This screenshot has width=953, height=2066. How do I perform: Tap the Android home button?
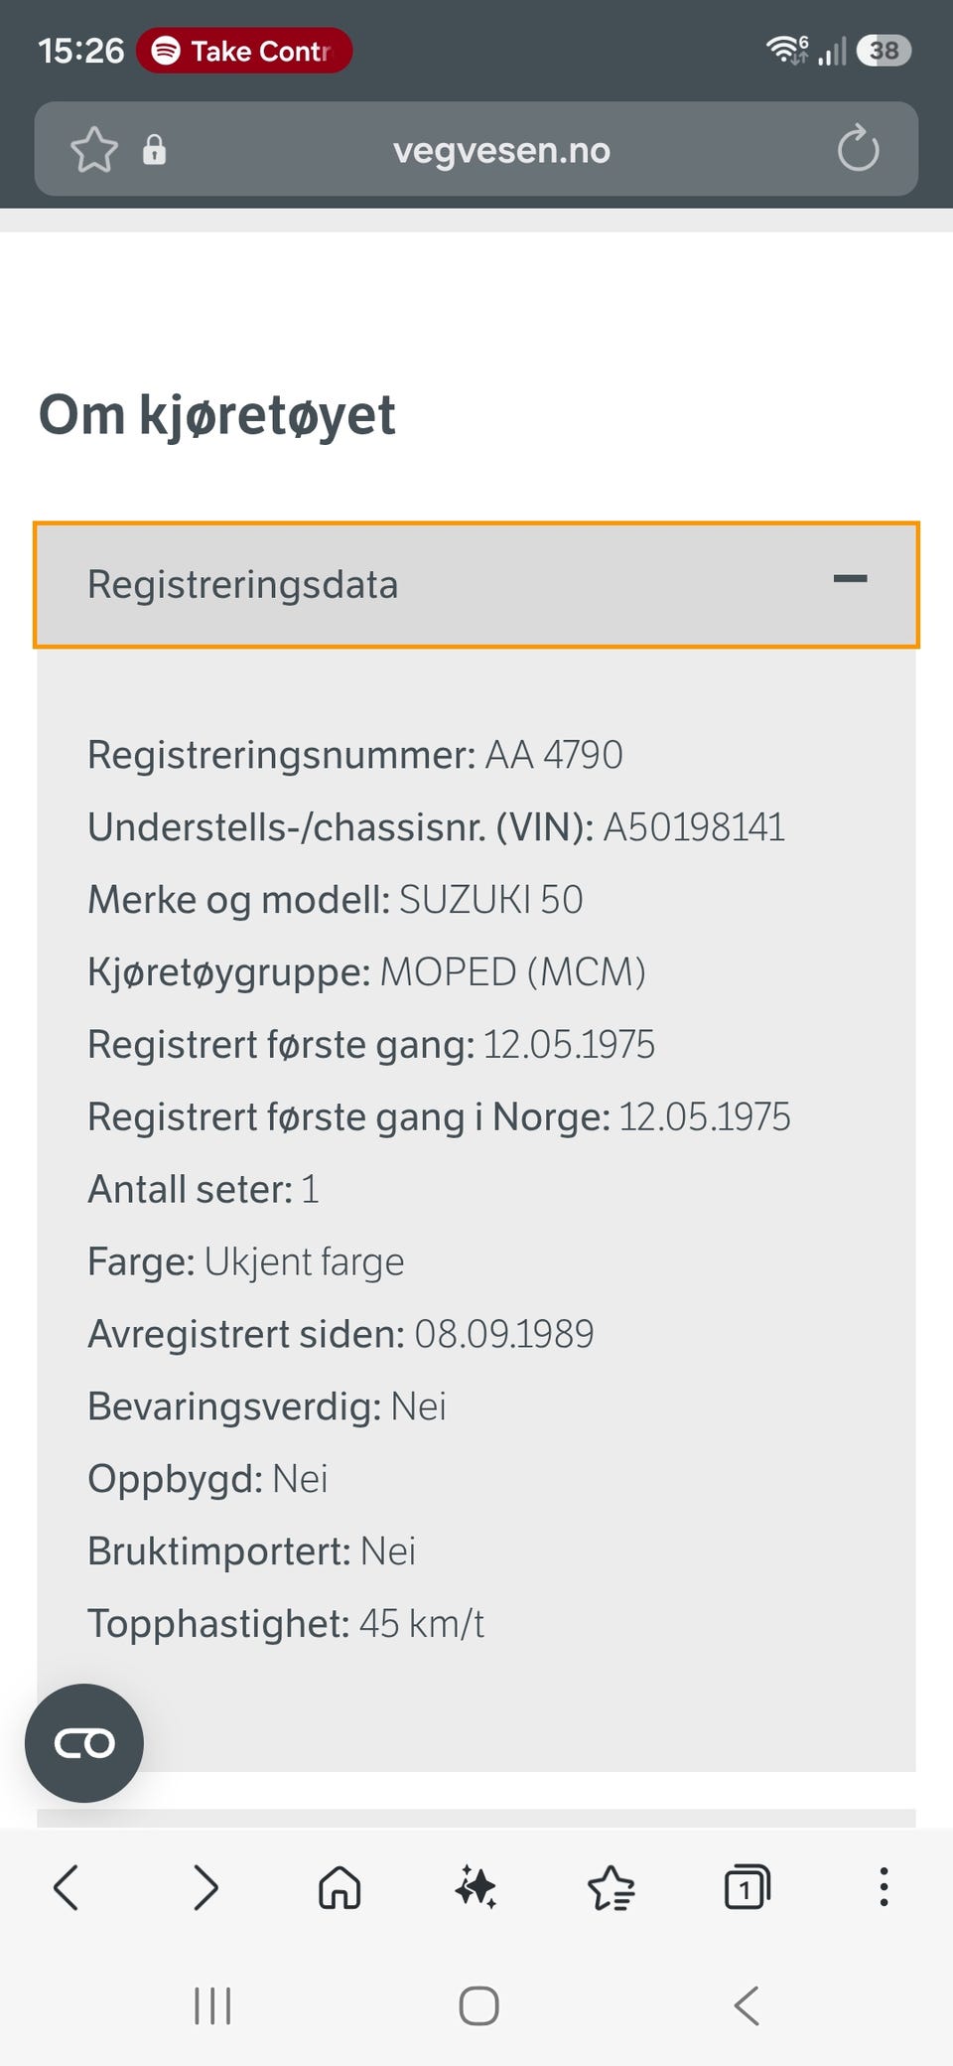click(x=478, y=2005)
